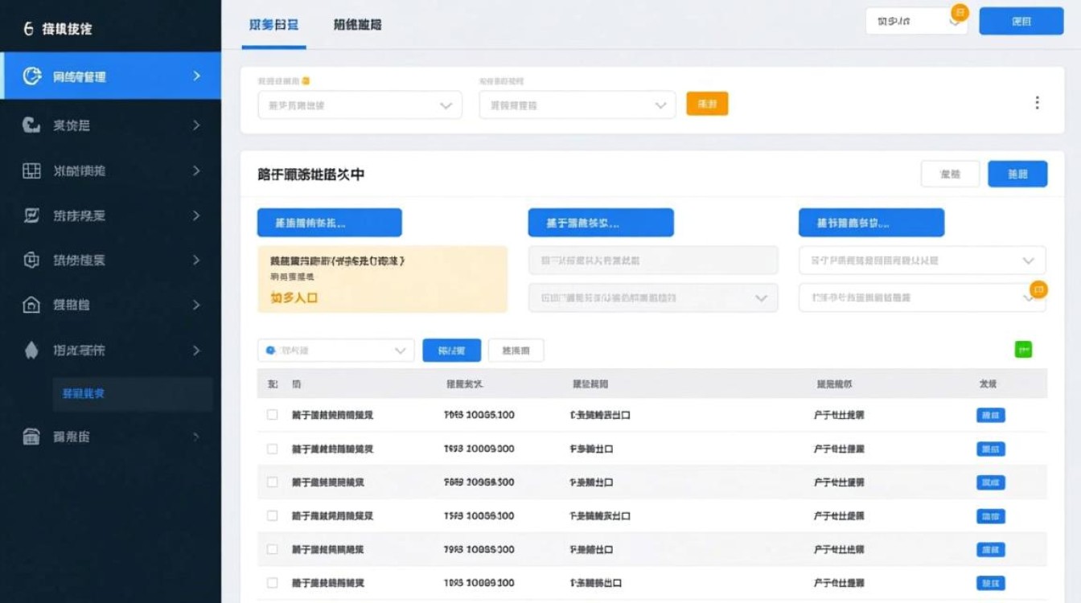Select the checkbox on the last visible row
Image resolution: width=1081 pixels, height=603 pixels.
point(271,582)
